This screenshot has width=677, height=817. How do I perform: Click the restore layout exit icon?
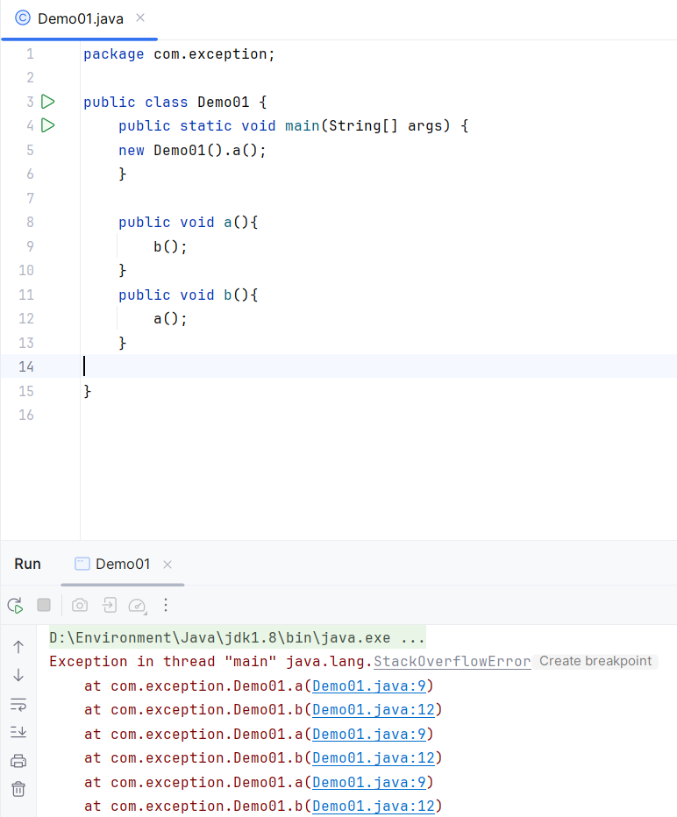click(x=109, y=605)
